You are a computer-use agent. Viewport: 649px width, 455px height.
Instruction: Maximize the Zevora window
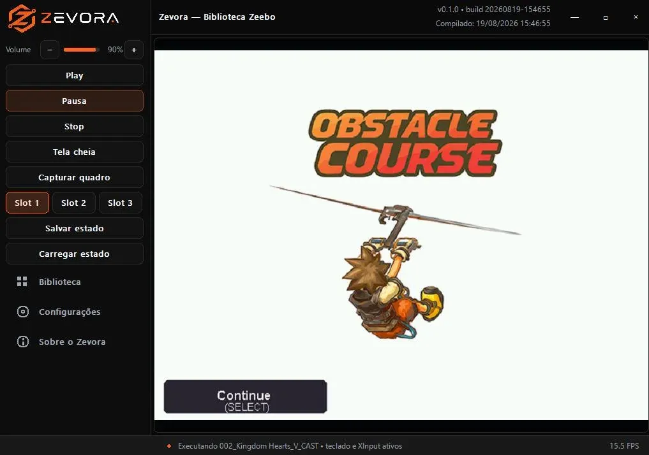pyautogui.click(x=606, y=17)
